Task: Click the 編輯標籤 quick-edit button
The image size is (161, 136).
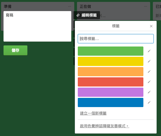Action: 87,15
